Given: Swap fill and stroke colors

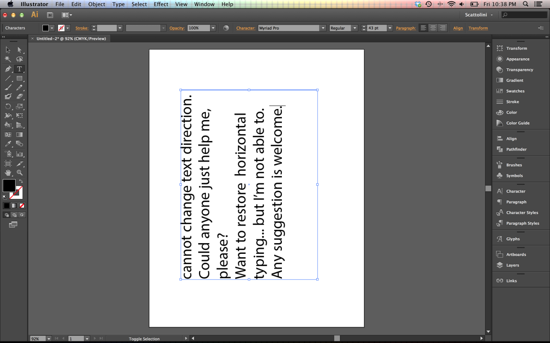Looking at the screenshot, I should (x=21, y=181).
